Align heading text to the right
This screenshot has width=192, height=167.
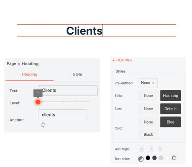pos(160,149)
